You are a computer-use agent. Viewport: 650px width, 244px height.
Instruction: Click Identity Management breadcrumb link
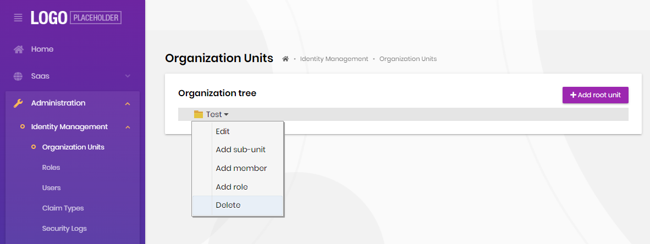click(334, 59)
